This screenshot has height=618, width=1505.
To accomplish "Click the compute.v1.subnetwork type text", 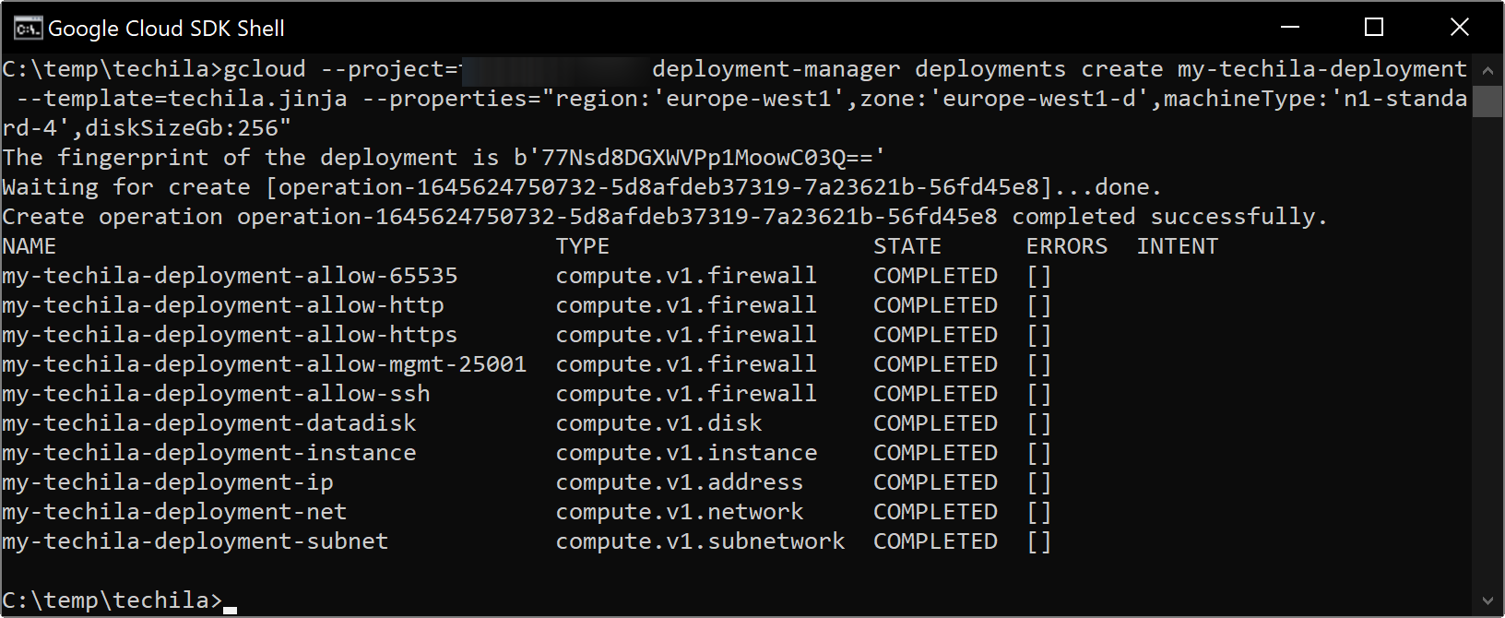I will tap(700, 541).
